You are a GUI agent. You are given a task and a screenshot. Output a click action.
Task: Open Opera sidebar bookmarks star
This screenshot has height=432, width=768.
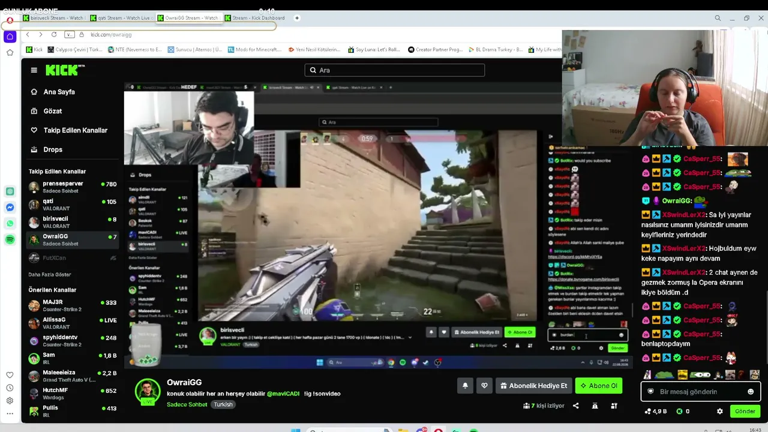[x=10, y=53]
